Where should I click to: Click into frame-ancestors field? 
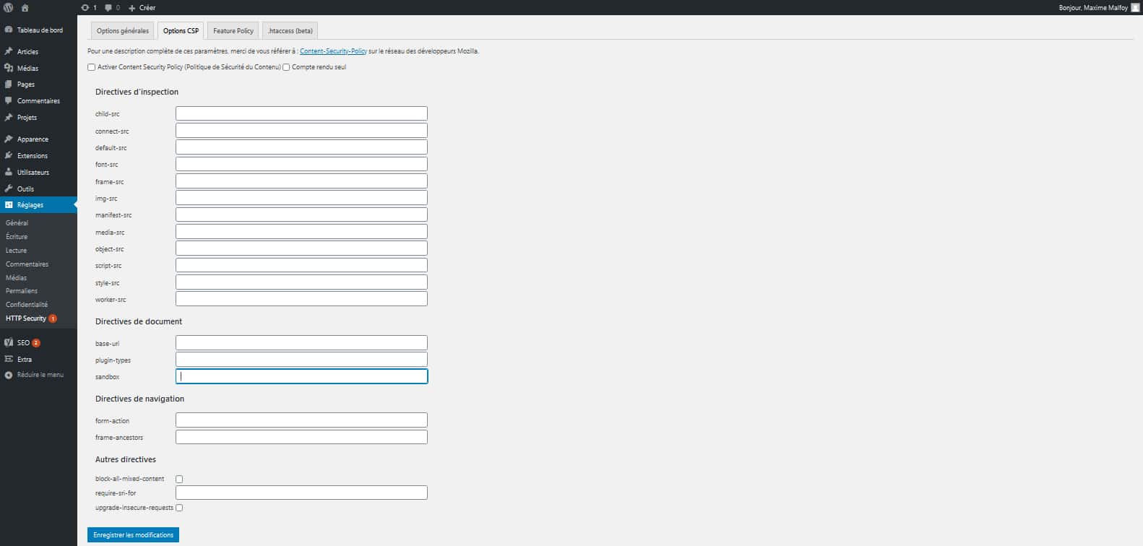301,437
